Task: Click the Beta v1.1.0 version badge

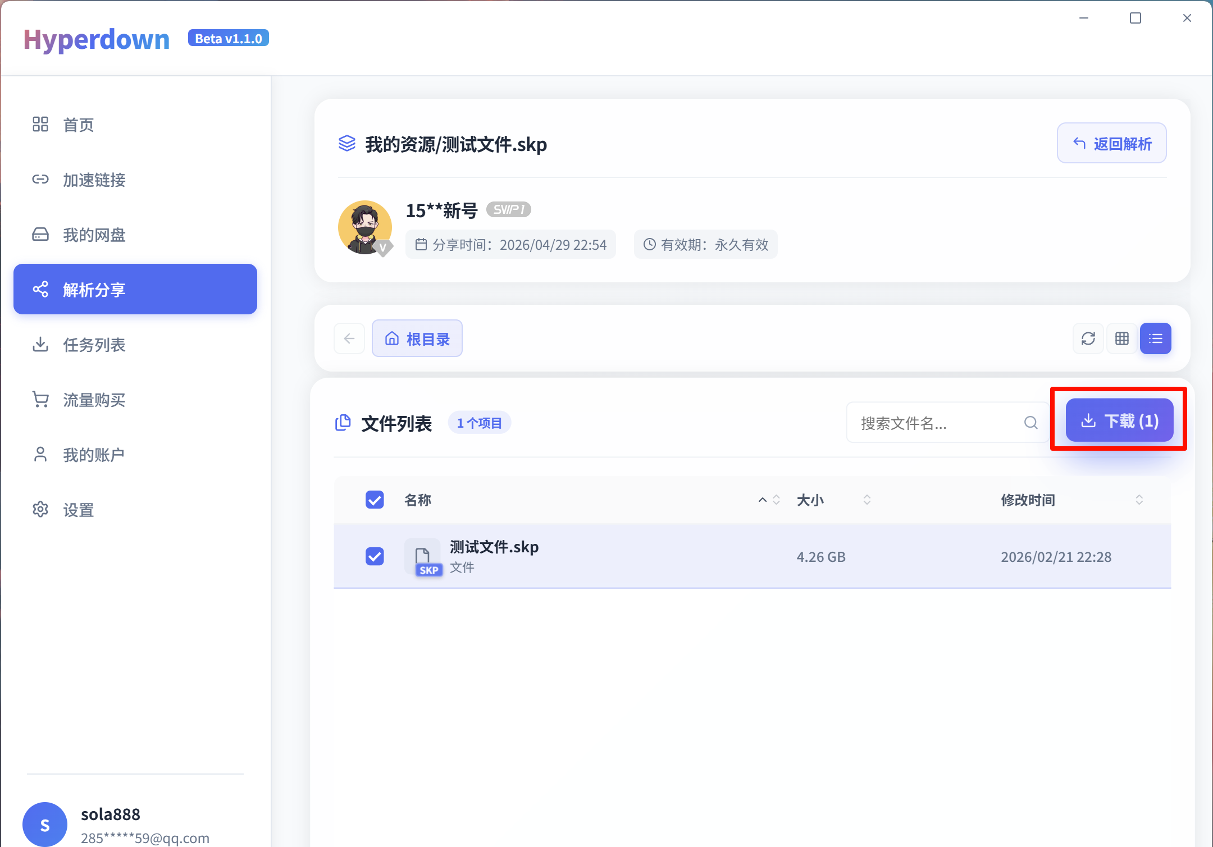Action: tap(229, 38)
